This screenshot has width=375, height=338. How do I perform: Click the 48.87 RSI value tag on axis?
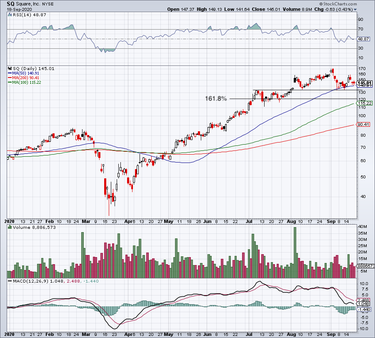(363, 39)
